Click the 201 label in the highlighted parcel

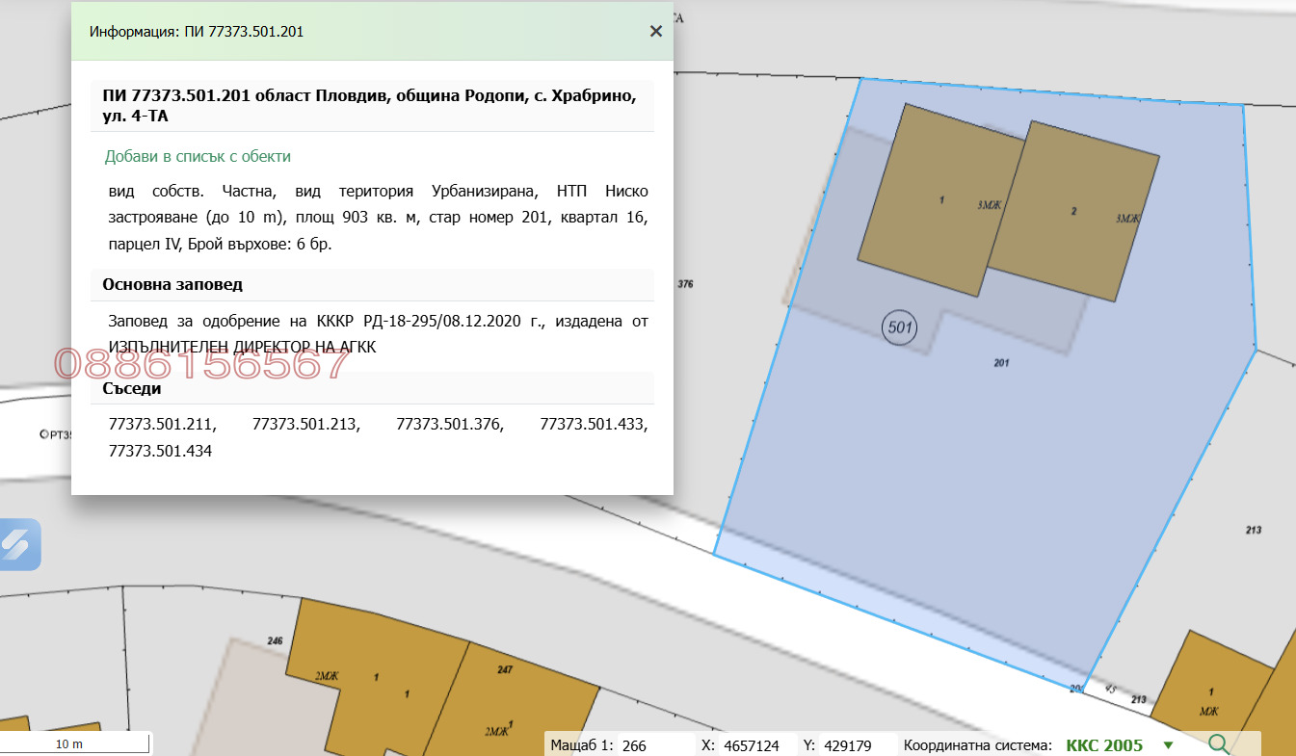pyautogui.click(x=1000, y=363)
